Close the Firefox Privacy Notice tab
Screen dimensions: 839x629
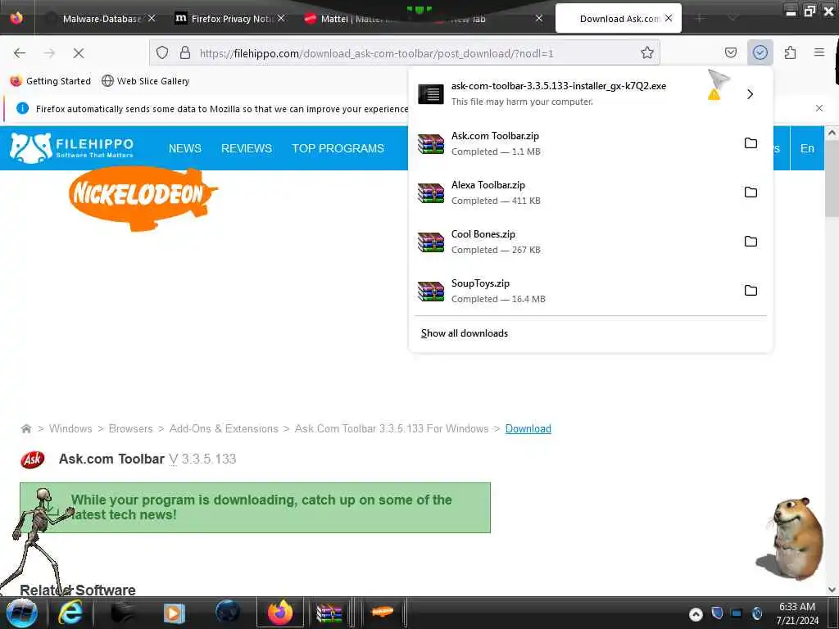pyautogui.click(x=282, y=19)
